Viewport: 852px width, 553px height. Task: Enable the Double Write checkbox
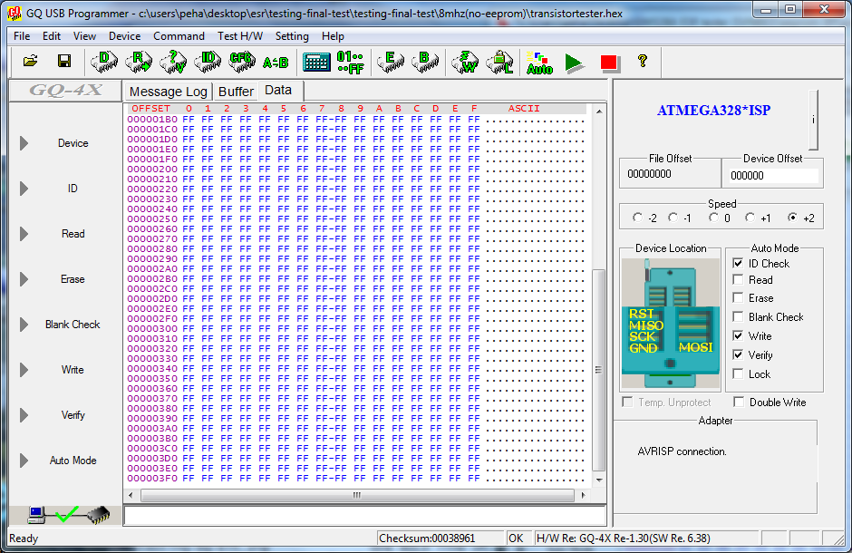[739, 403]
